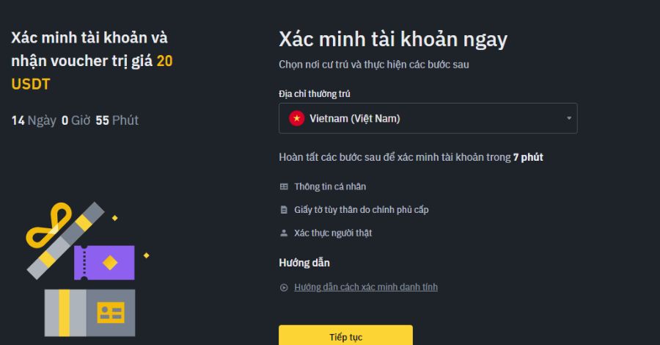Image resolution: width=660 pixels, height=345 pixels.
Task: Expand the residence dropdown arrow
Action: tap(569, 119)
